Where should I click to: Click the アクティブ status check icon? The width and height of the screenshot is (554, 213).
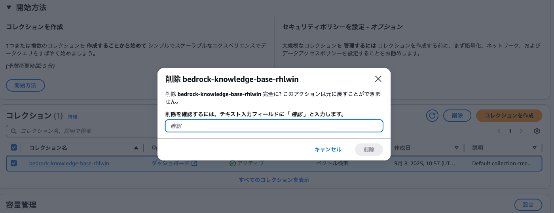pyautogui.click(x=233, y=163)
